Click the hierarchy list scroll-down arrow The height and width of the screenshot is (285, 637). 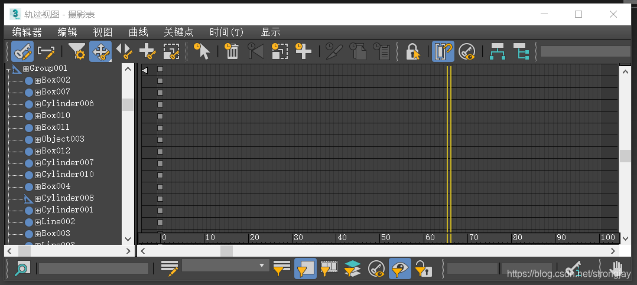[x=128, y=239]
